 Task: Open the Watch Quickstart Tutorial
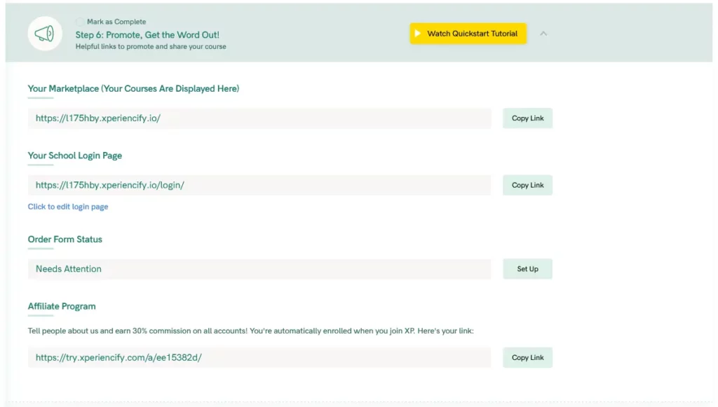pos(468,33)
